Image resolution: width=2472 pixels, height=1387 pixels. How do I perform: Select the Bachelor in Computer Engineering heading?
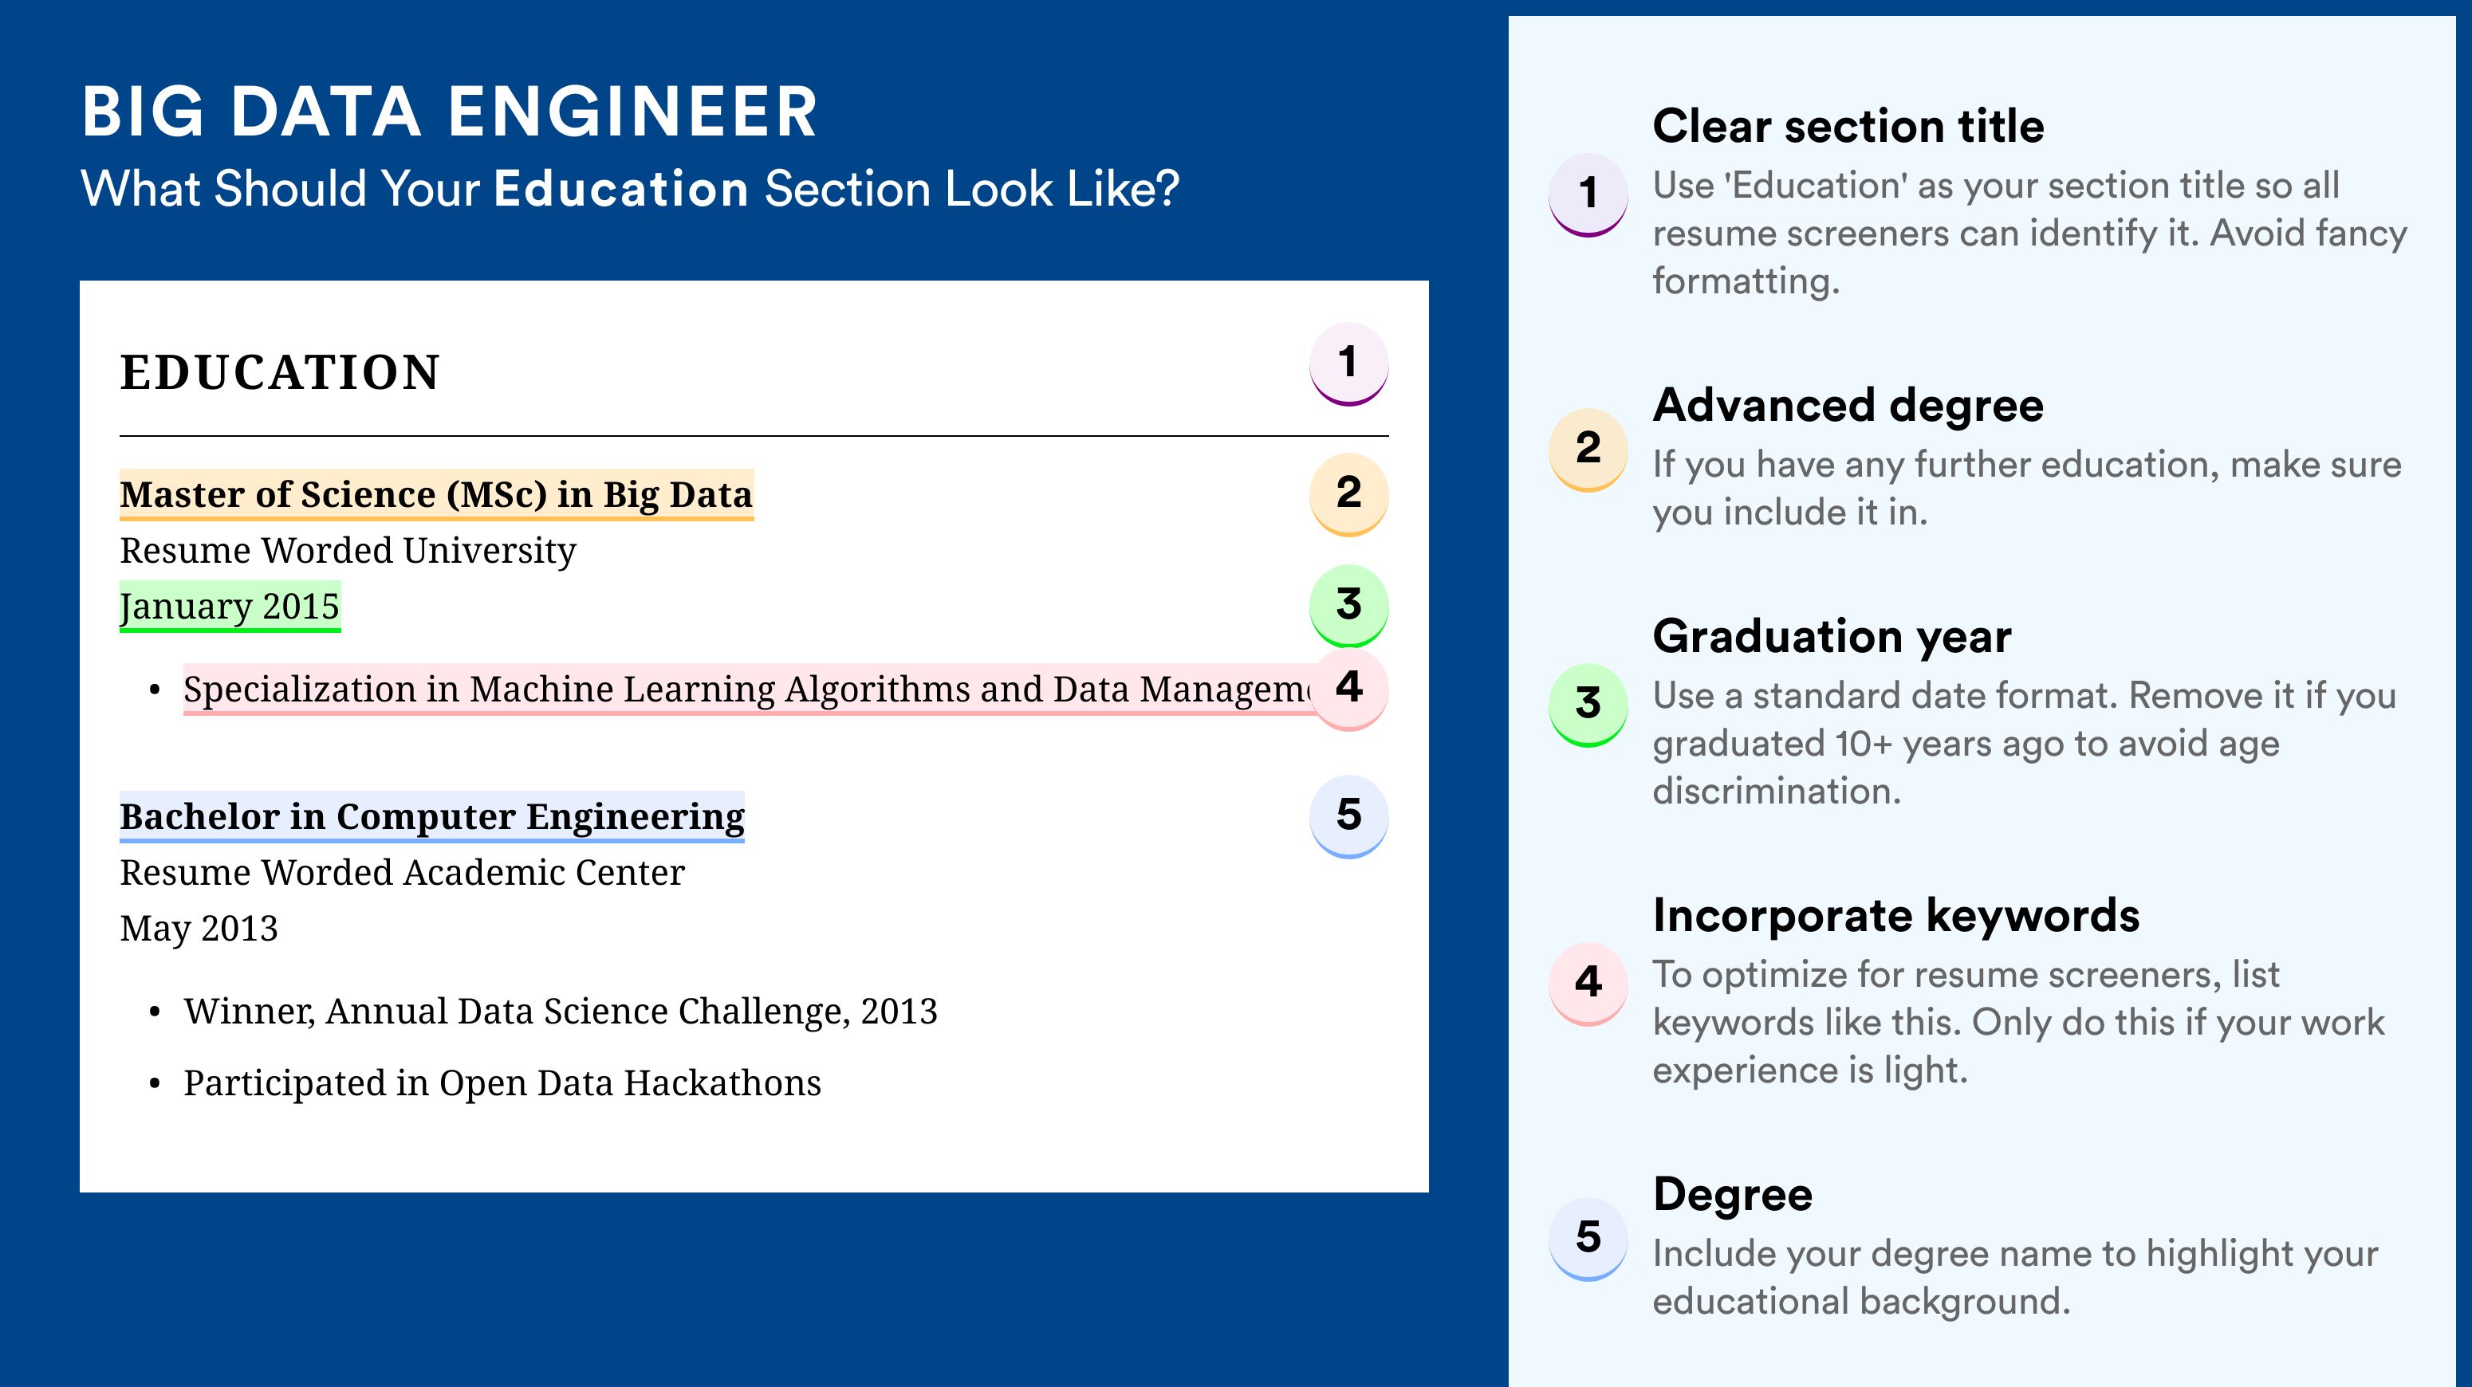click(432, 817)
